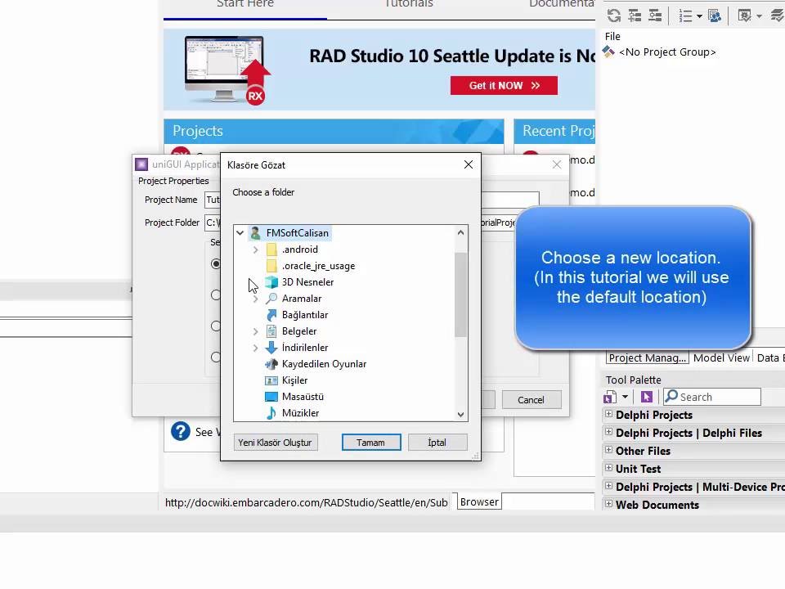785x589 pixels.
Task: Select the FMSoftCalisan user icon
Action: coord(255,233)
